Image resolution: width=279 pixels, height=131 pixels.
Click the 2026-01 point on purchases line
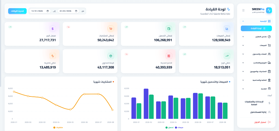pyautogui.click(x=14, y=92)
